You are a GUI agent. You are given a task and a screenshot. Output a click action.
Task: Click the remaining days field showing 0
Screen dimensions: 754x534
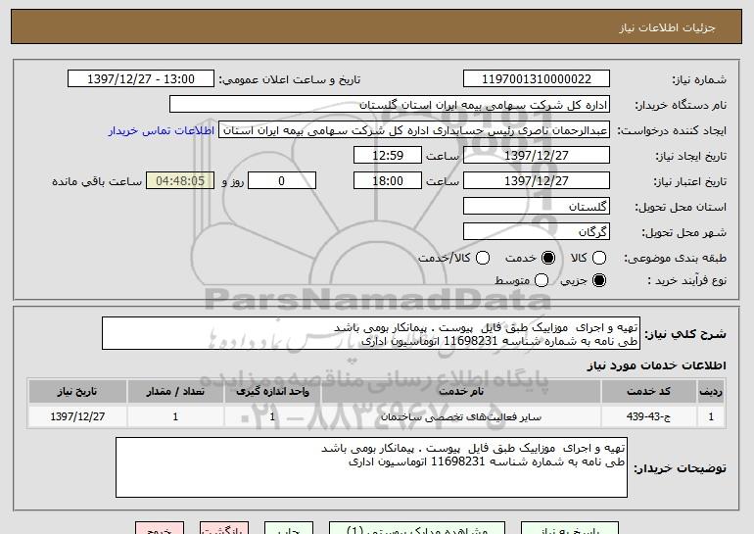pyautogui.click(x=282, y=181)
